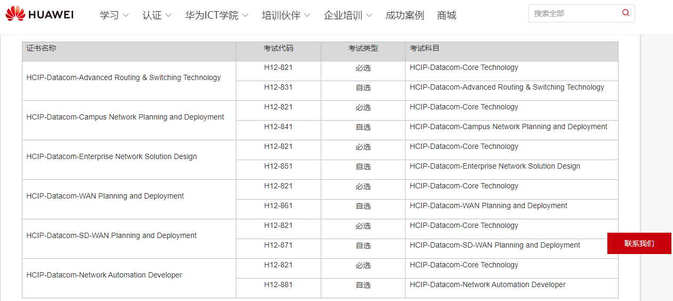Click exam subject HCIP-Datacom-Network Automation Developer

488,284
